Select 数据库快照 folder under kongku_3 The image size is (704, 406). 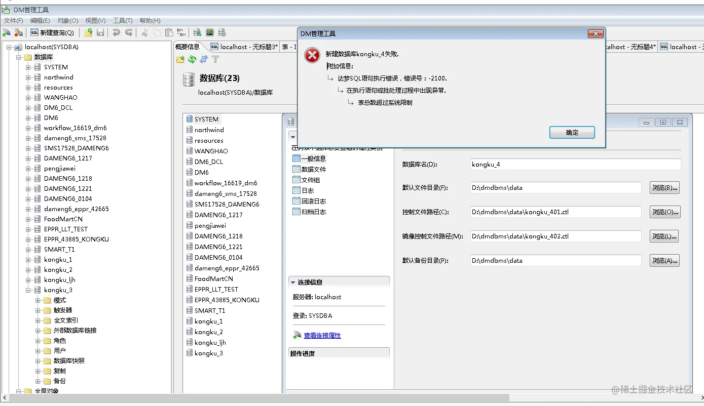pyautogui.click(x=69, y=361)
